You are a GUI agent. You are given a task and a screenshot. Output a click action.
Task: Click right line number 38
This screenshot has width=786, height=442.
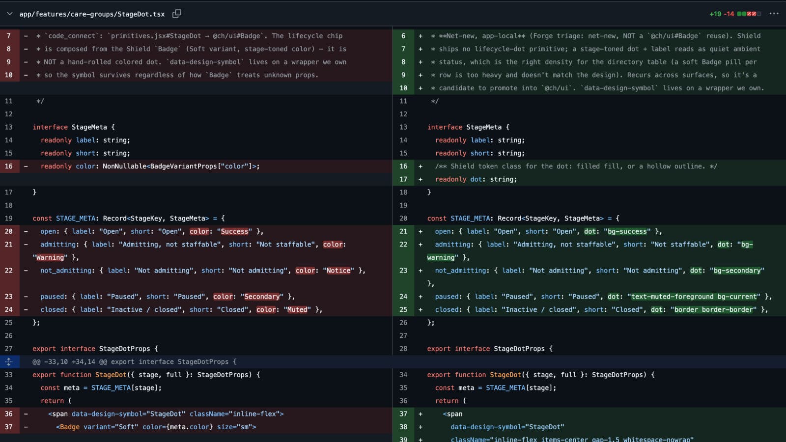coord(403,427)
